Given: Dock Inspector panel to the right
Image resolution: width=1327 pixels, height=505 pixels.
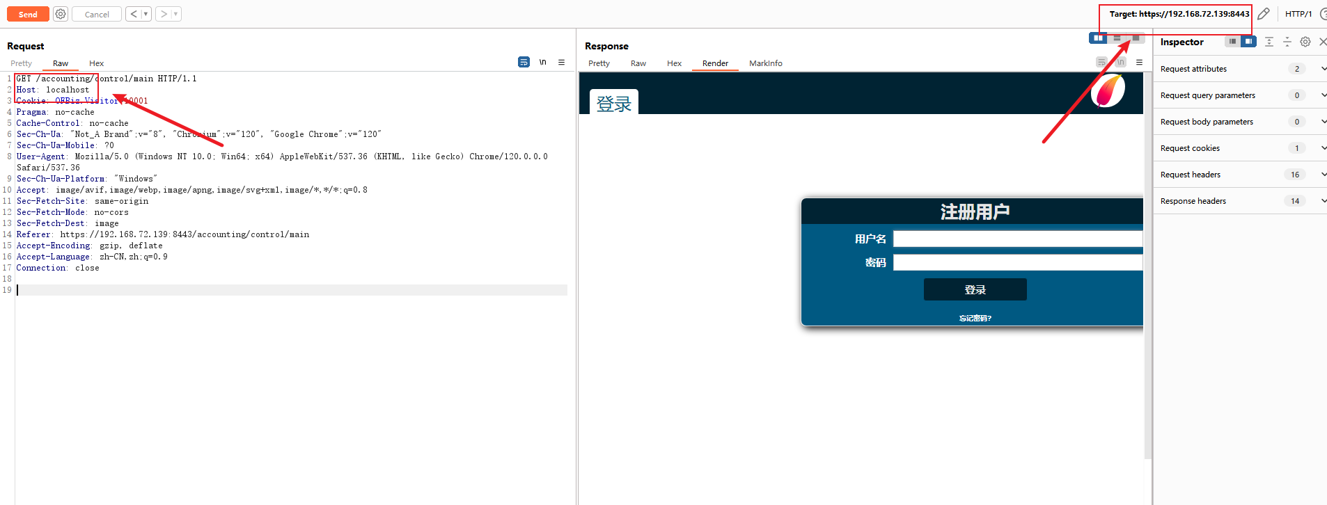Looking at the screenshot, I should click(1248, 42).
